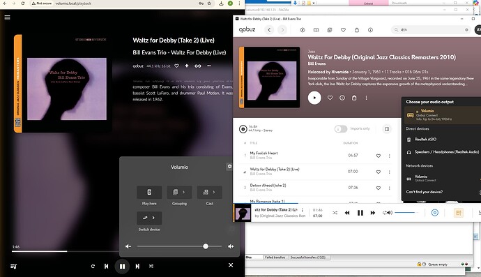Switch to Failed transfers tab

click(275, 257)
